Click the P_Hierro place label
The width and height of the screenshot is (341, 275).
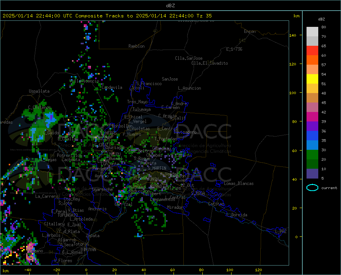[132, 134]
